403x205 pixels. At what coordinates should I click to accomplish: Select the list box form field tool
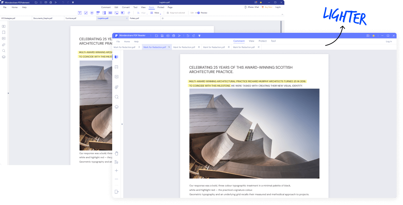pyautogui.click(x=104, y=13)
